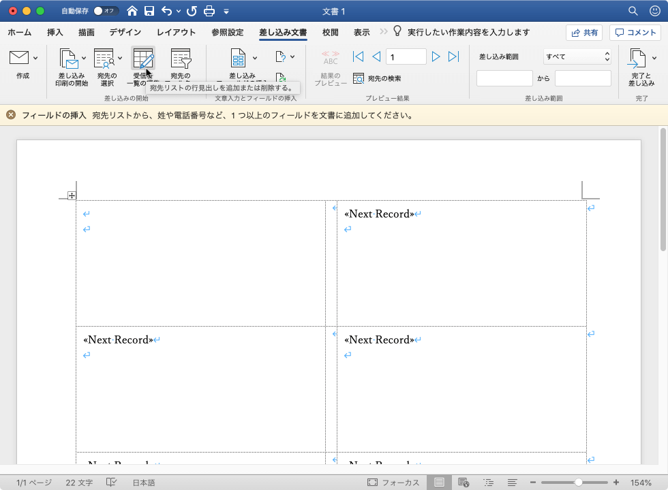This screenshot has height=490, width=668.
Task: Open the 描画 tab
Action: (x=87, y=33)
